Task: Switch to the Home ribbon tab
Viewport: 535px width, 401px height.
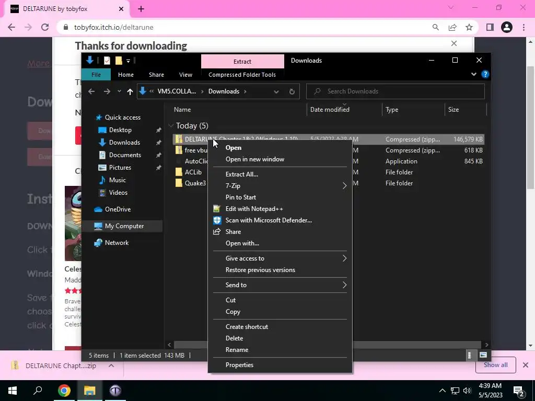Action: coord(126,75)
